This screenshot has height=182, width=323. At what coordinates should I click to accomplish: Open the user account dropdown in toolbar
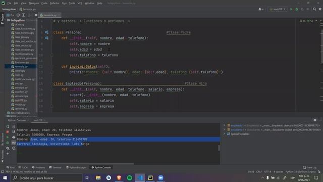coord(261,9)
